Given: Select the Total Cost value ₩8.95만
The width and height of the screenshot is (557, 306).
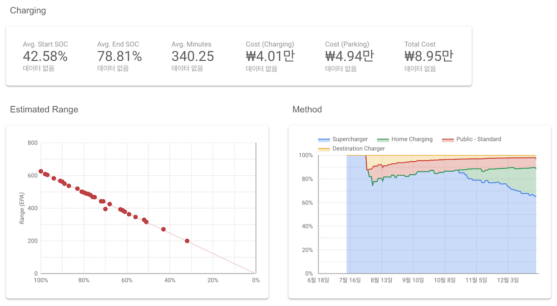Looking at the screenshot, I should 429,57.
